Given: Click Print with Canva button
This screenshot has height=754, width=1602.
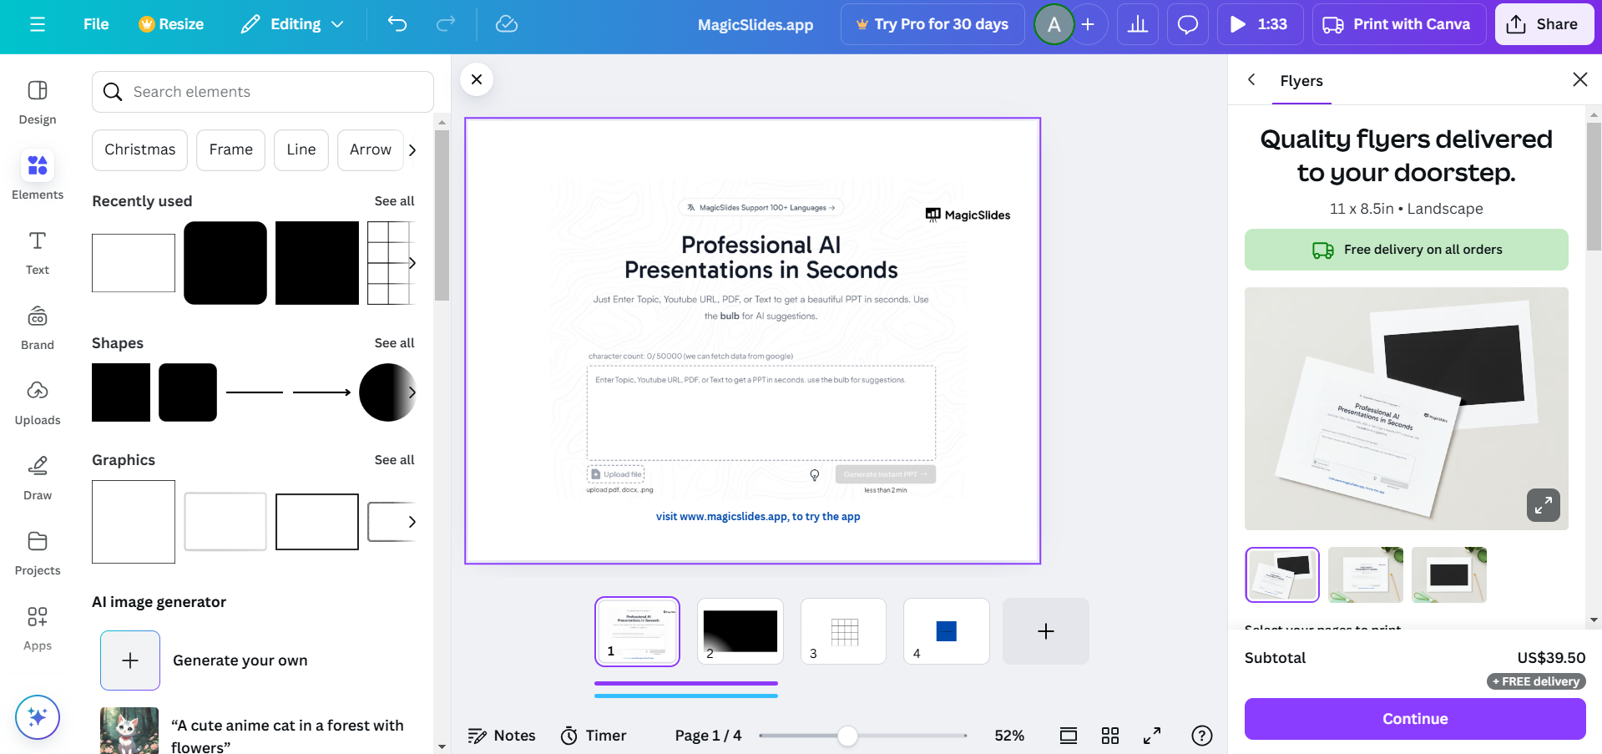Looking at the screenshot, I should (x=1399, y=24).
